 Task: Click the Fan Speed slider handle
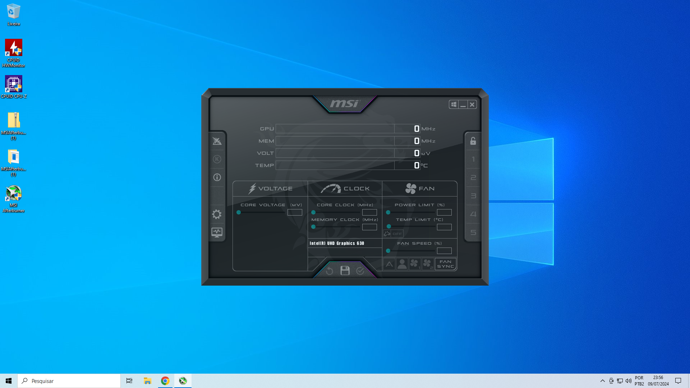tap(388, 251)
